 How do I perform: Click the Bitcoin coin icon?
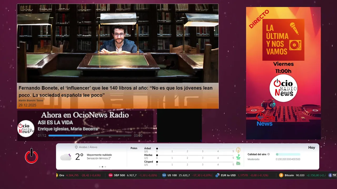point(281,175)
